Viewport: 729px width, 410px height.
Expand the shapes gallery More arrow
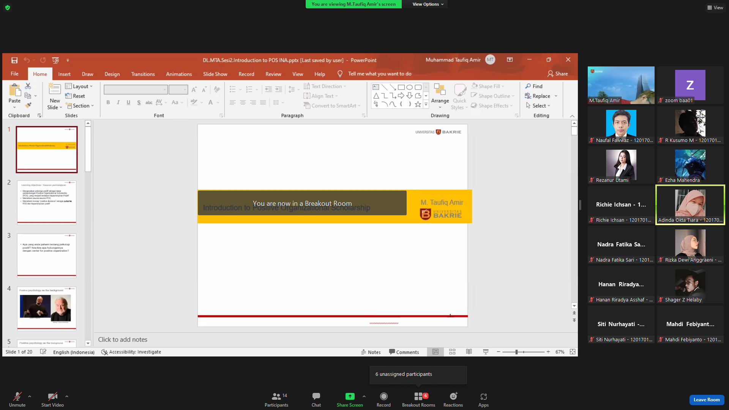point(426,104)
